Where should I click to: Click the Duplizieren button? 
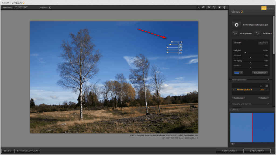239,98
